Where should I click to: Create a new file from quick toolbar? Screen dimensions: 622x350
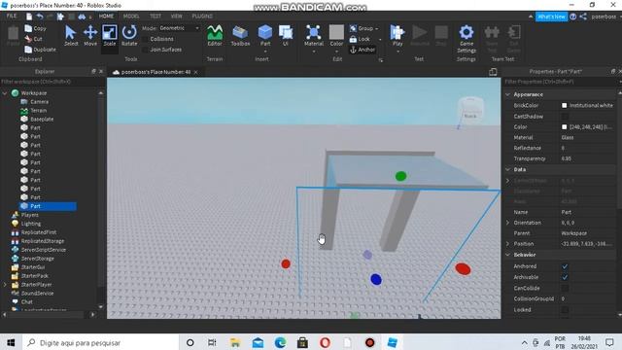(x=29, y=17)
